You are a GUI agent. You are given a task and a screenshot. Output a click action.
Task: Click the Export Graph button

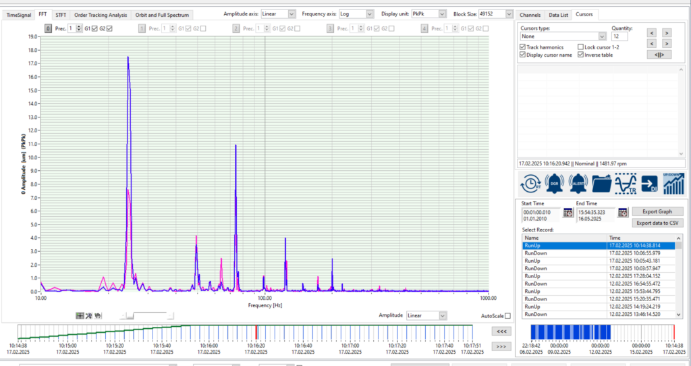pos(657,211)
